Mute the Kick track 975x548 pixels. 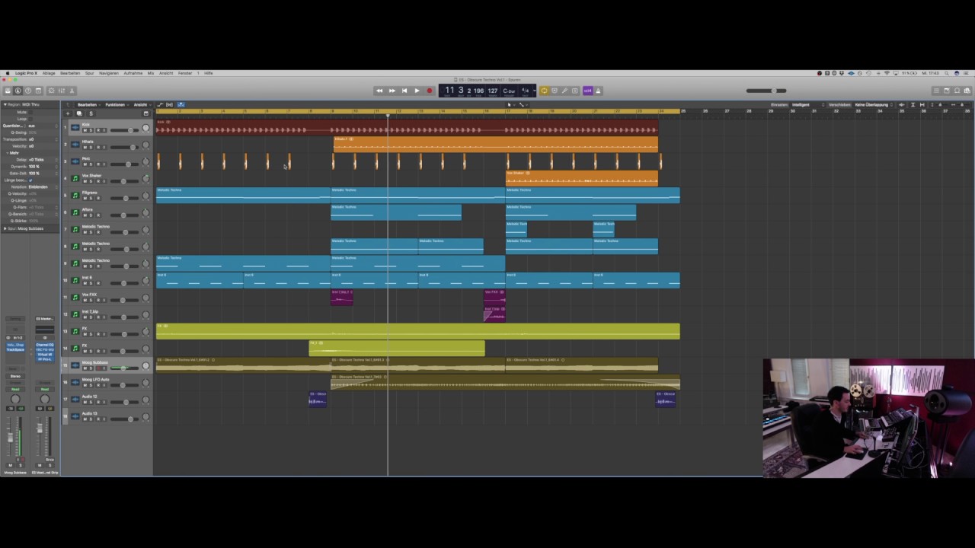[85, 130]
